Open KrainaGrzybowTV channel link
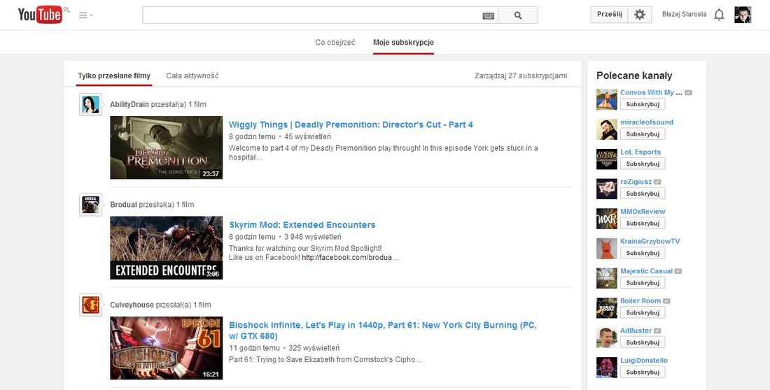Image resolution: width=770 pixels, height=390 pixels. [650, 241]
